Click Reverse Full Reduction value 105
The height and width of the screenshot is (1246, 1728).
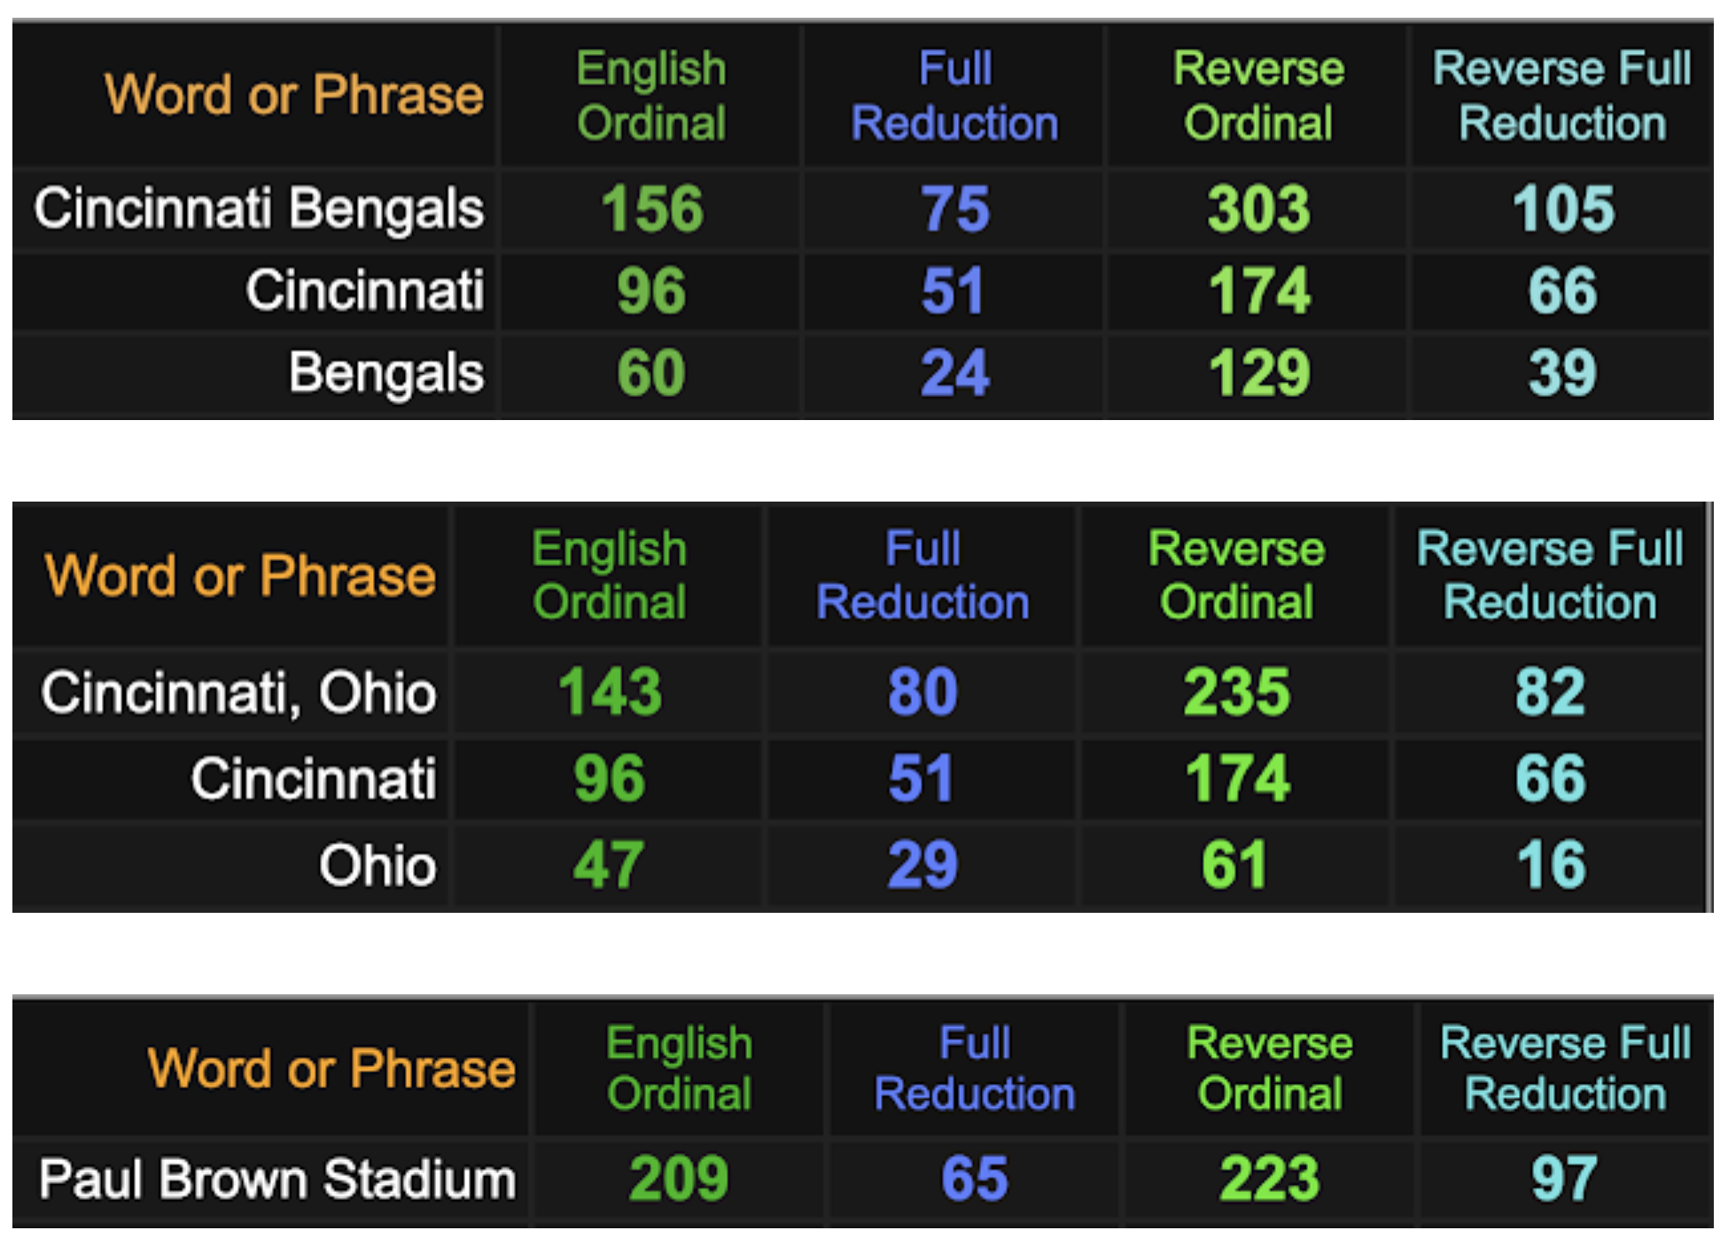[x=1563, y=209]
